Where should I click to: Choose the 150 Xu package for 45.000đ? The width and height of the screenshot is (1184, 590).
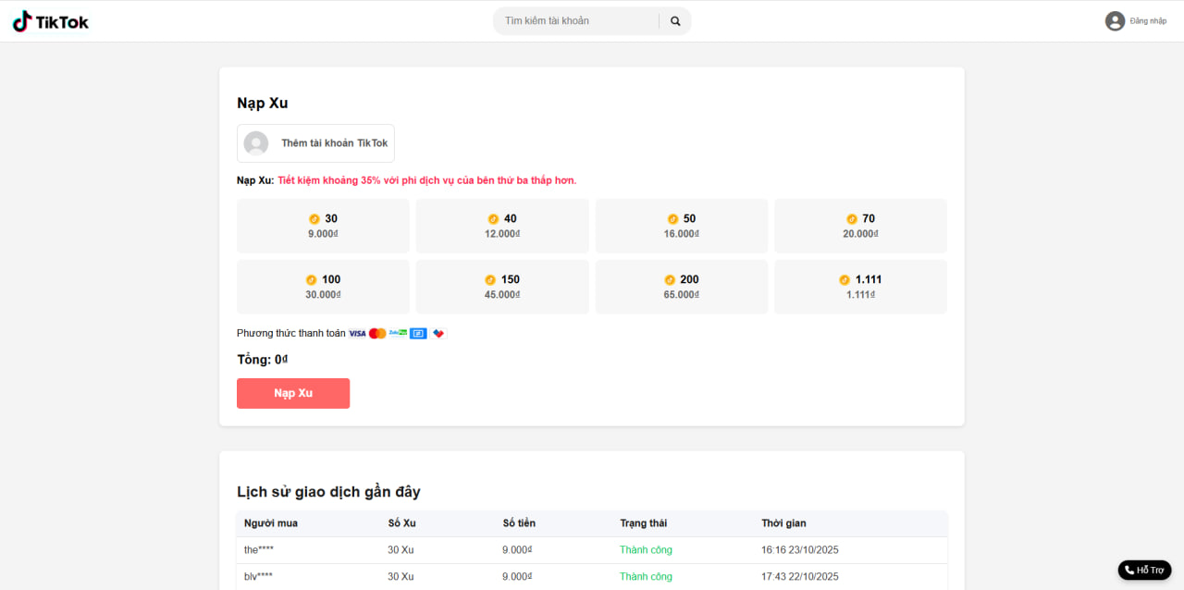[502, 287]
